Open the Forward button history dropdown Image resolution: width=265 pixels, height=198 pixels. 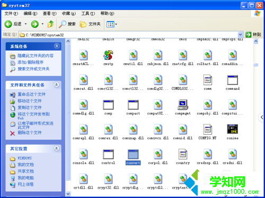(x=42, y=24)
